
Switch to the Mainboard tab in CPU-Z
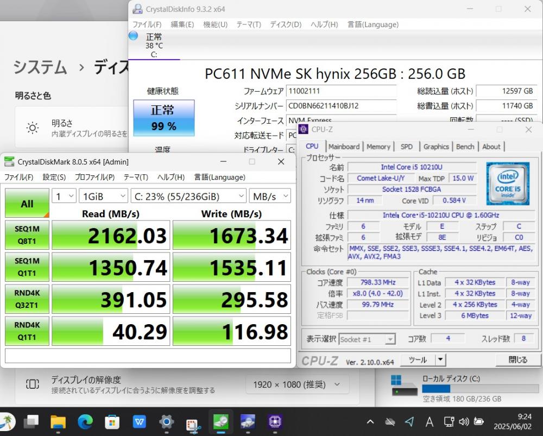click(x=344, y=147)
